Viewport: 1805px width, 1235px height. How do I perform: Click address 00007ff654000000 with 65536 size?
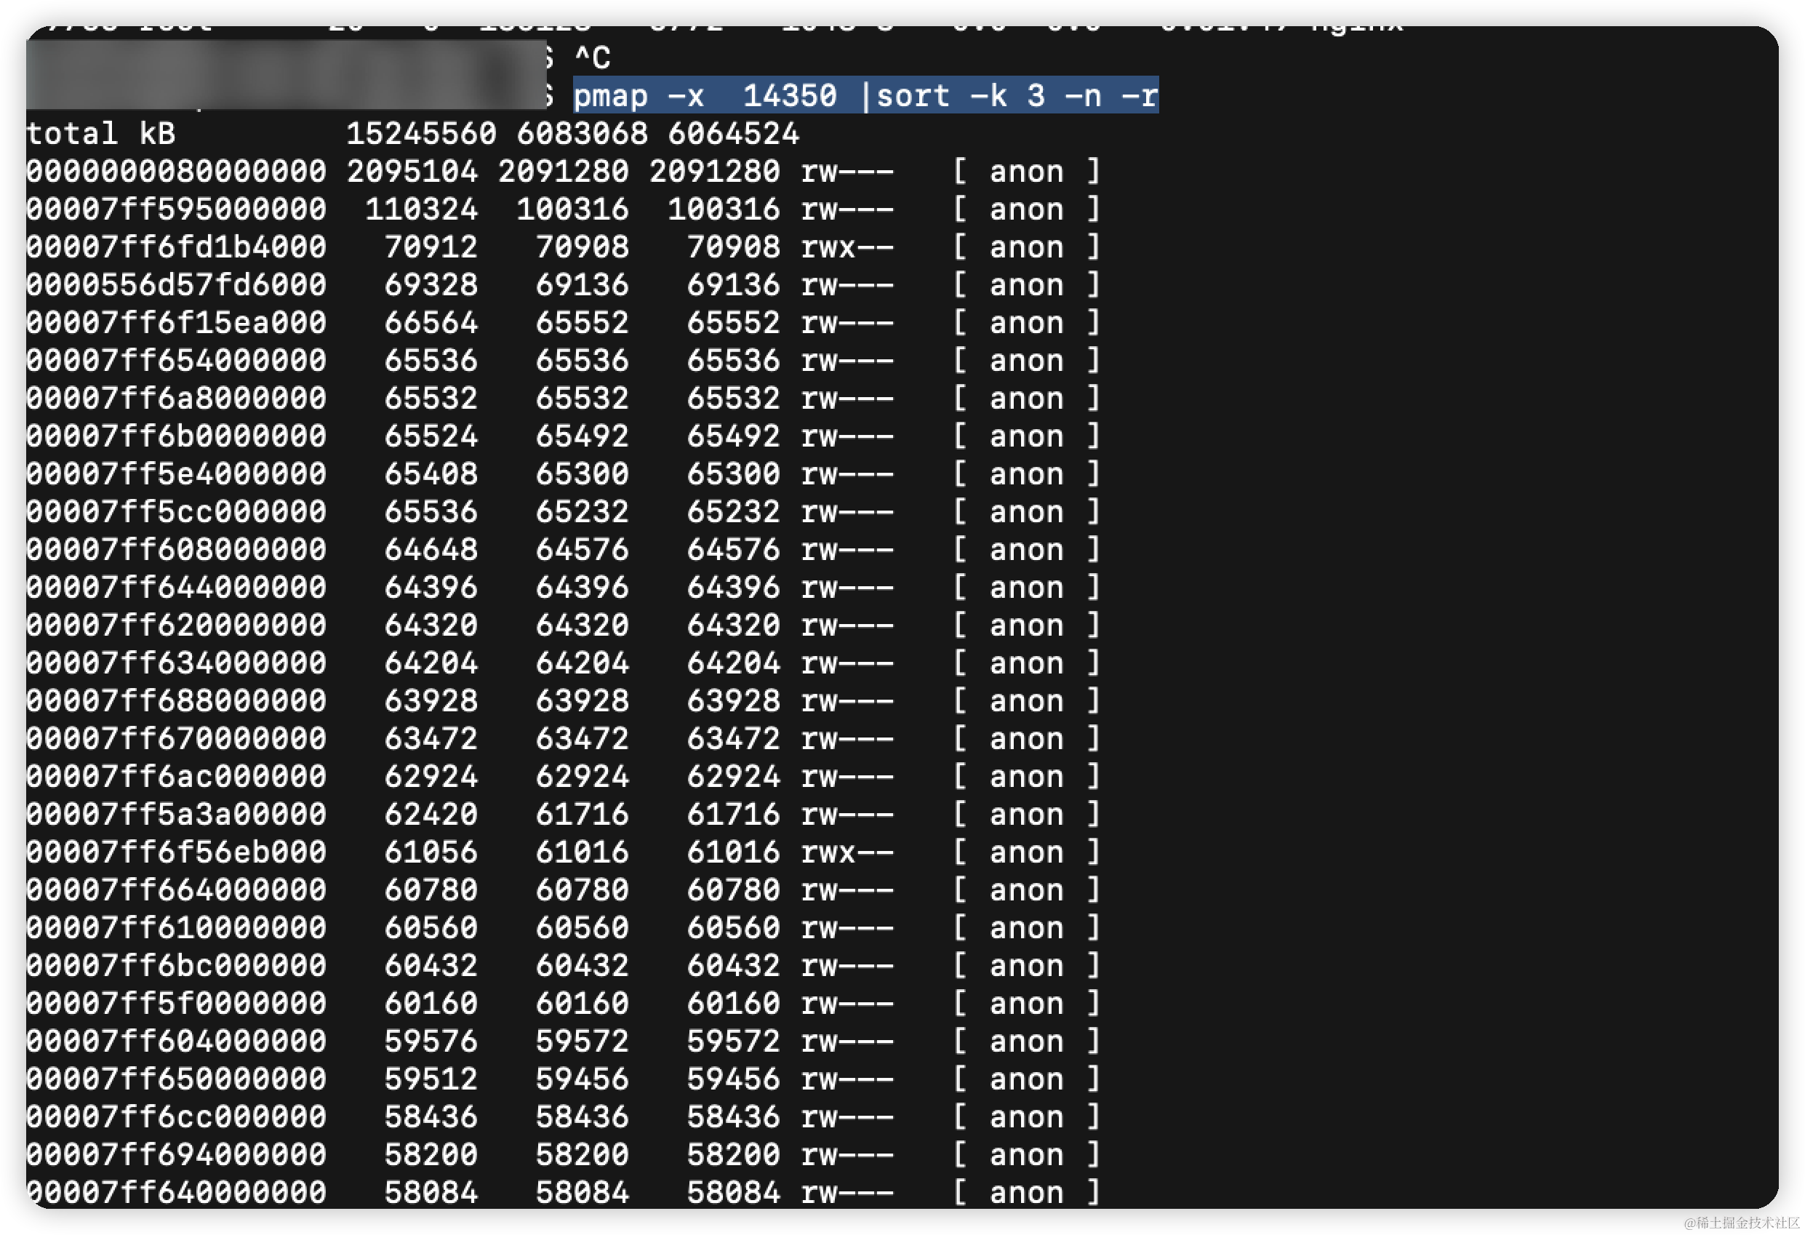click(176, 359)
